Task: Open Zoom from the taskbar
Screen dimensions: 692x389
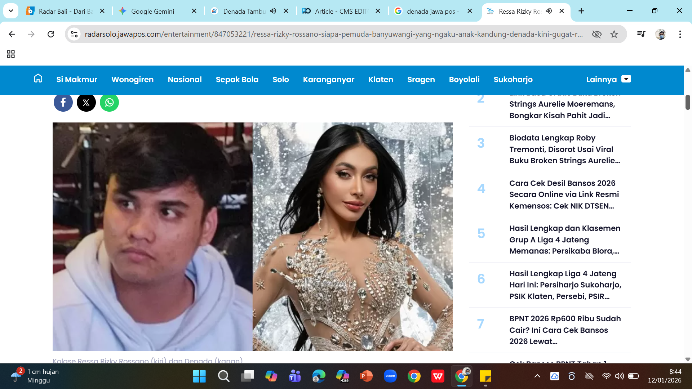Action: [x=390, y=376]
